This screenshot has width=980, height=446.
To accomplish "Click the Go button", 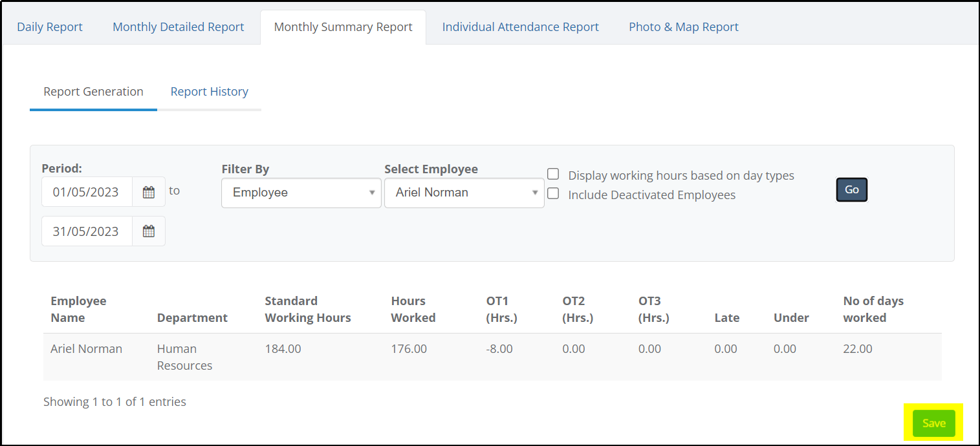I will pyautogui.click(x=852, y=190).
